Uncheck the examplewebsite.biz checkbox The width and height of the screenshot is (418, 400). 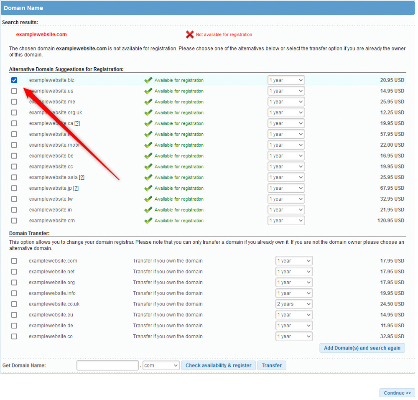(14, 80)
